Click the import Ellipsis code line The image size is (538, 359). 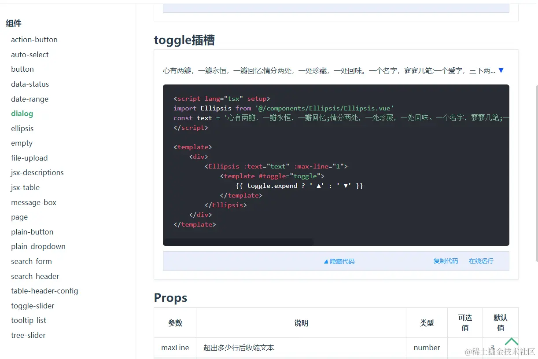coord(284,108)
